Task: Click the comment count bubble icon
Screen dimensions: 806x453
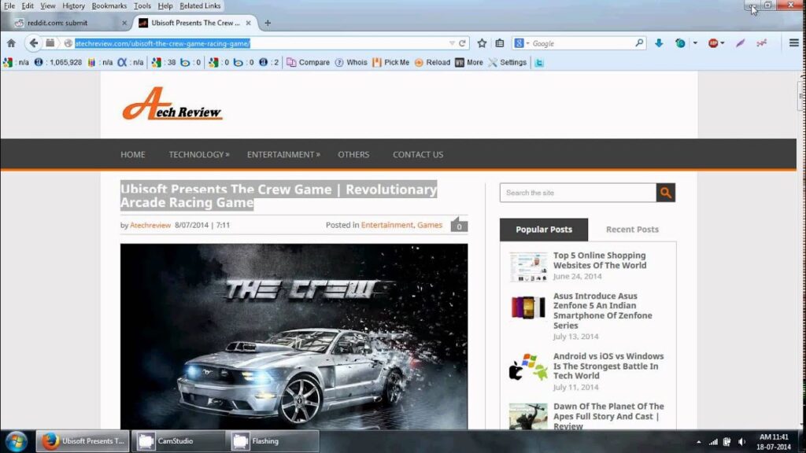Action: pos(459,225)
